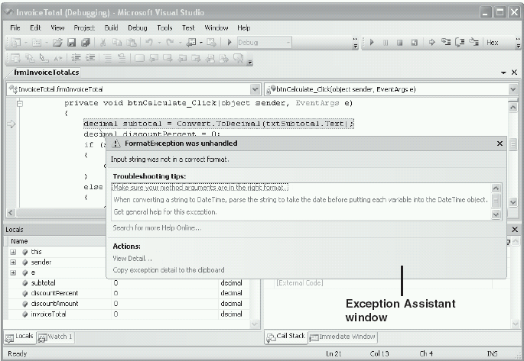Click the Undo arrow icon

[149, 42]
